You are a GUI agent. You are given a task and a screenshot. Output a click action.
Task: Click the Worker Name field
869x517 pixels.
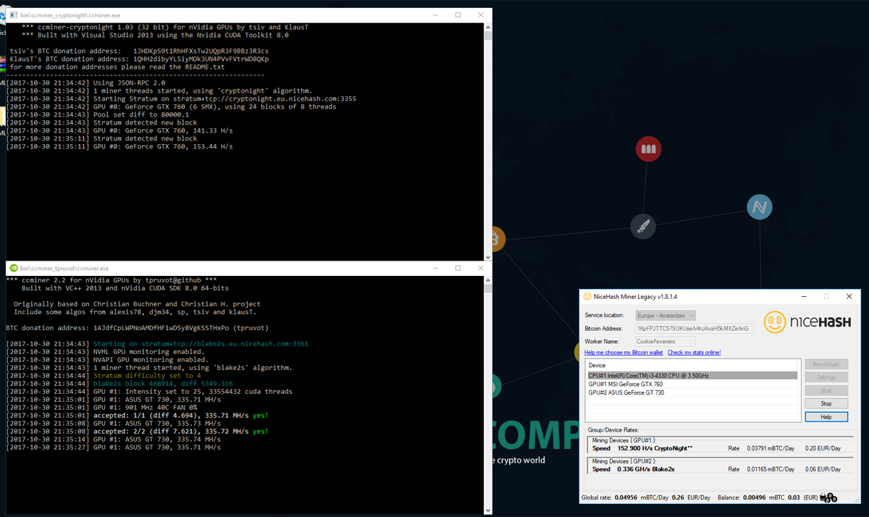665,341
